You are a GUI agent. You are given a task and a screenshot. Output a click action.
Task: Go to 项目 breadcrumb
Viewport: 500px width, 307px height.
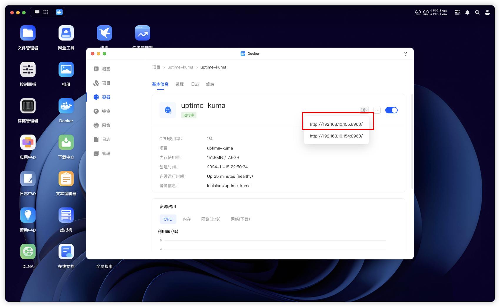(156, 67)
